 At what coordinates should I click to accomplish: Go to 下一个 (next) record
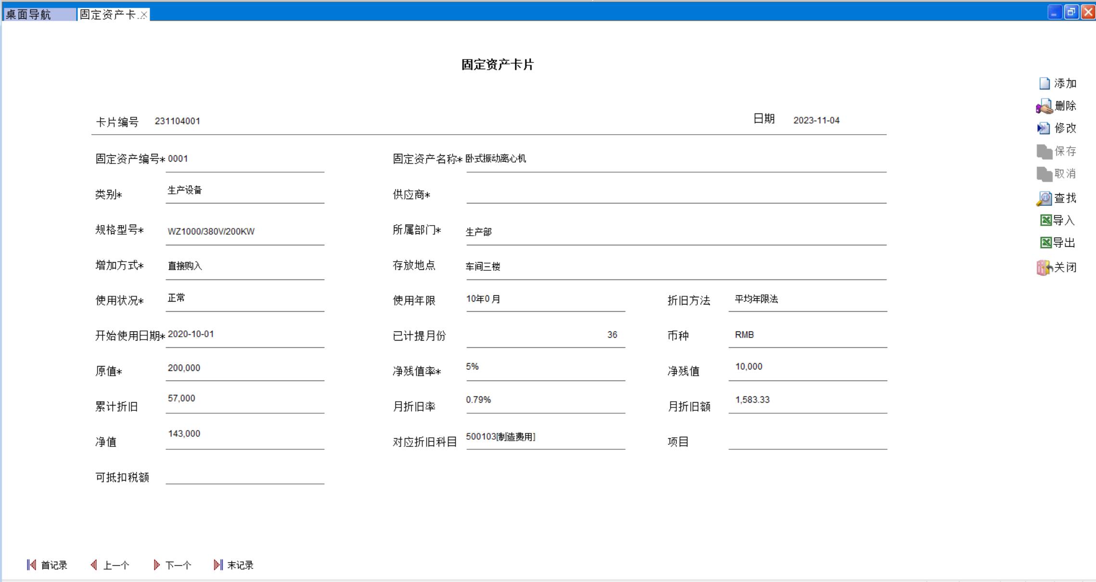pos(172,565)
